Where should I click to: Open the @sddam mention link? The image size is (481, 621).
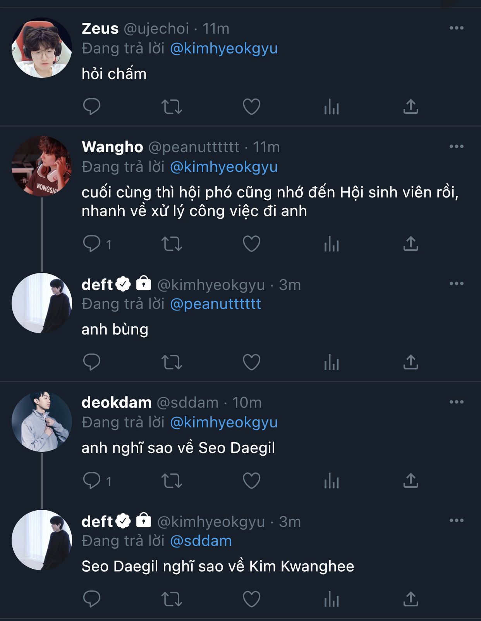201,541
